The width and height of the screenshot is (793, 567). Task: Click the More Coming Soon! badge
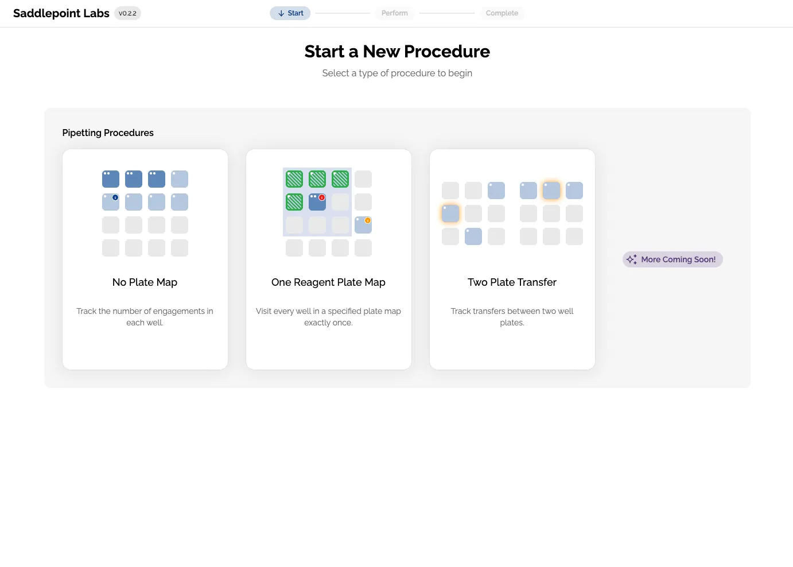click(673, 259)
